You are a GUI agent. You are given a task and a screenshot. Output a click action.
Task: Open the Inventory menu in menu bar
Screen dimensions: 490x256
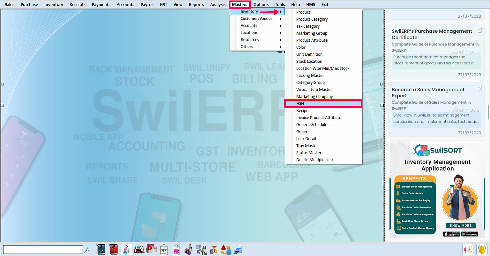(x=54, y=5)
